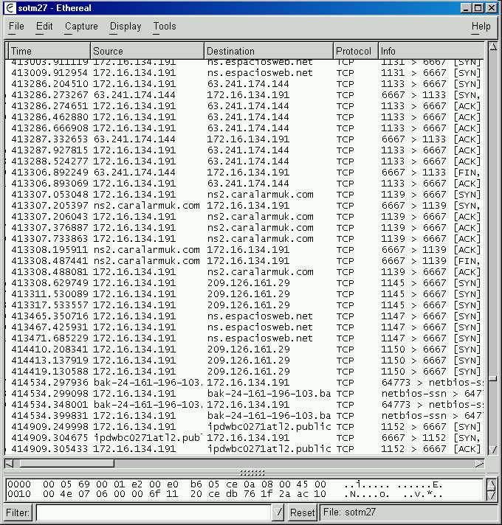Sort packets by the Source column header
Image resolution: width=502 pixels, height=525 pixels.
[x=147, y=51]
